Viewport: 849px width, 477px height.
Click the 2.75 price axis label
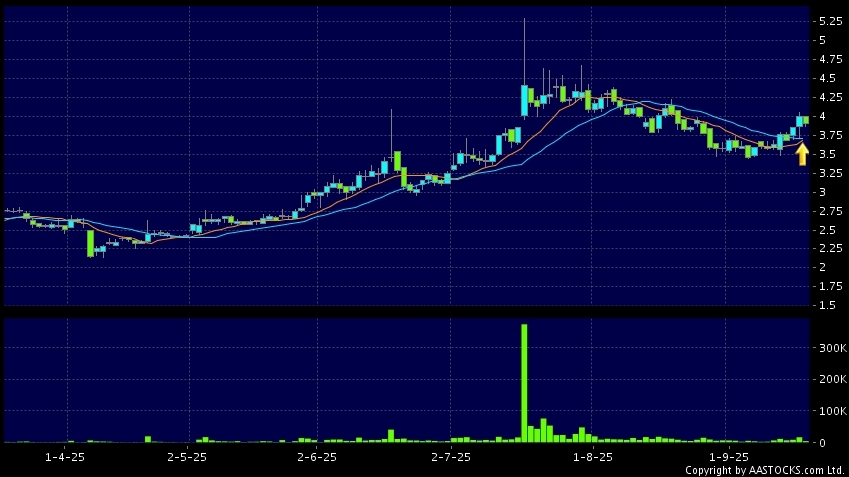(829, 211)
